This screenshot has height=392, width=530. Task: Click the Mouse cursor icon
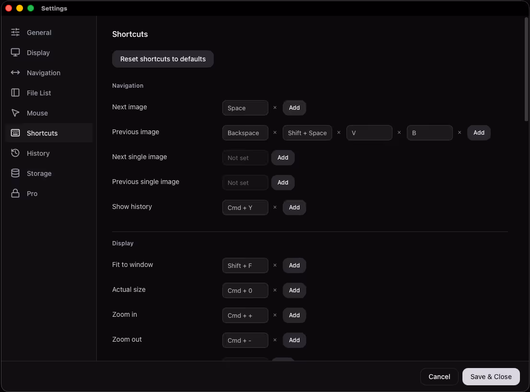point(15,113)
